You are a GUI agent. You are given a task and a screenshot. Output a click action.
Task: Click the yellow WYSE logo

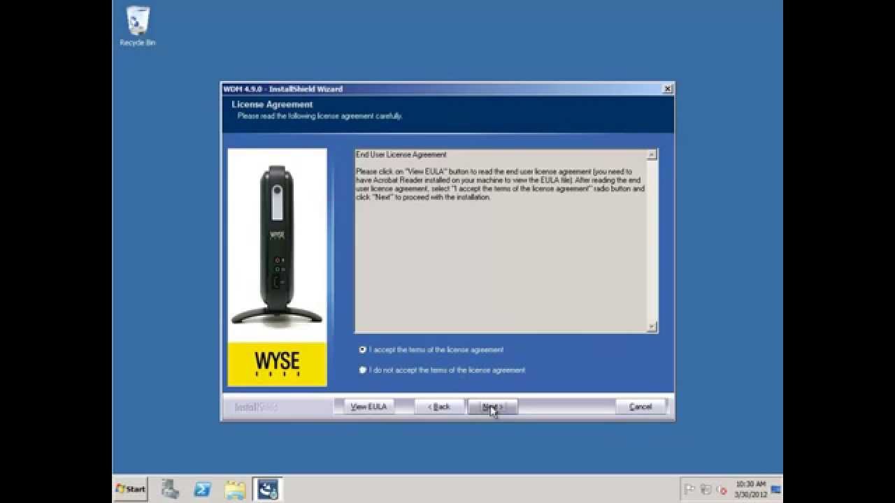point(277,364)
